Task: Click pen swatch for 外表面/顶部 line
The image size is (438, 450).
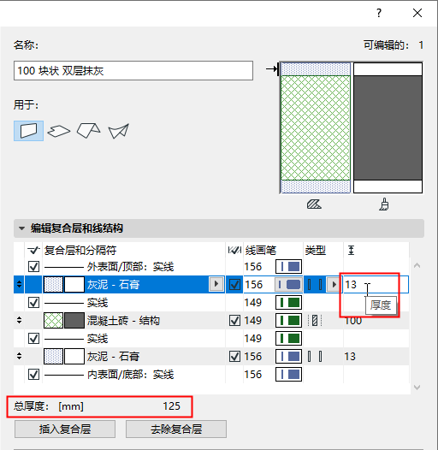Action: coord(289,267)
